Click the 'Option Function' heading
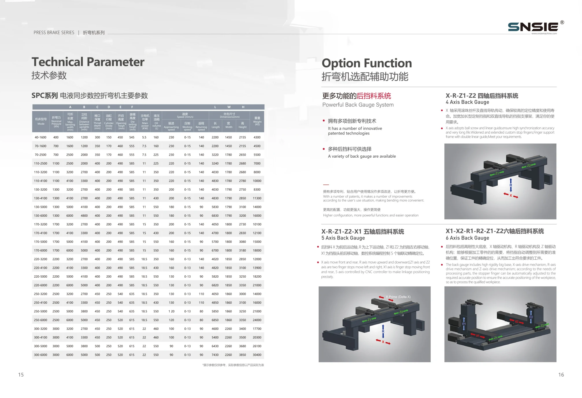 tap(367, 63)
